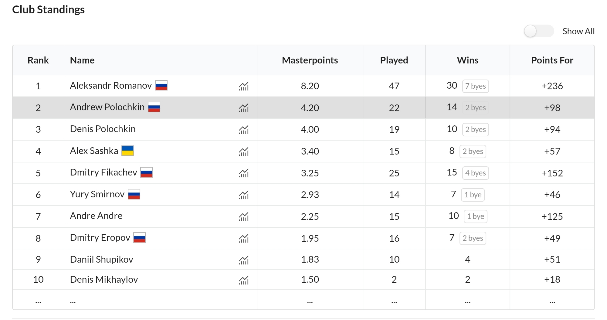Viewport: 607px width, 320px height.
Task: Sort by Points For column header
Action: click(552, 60)
